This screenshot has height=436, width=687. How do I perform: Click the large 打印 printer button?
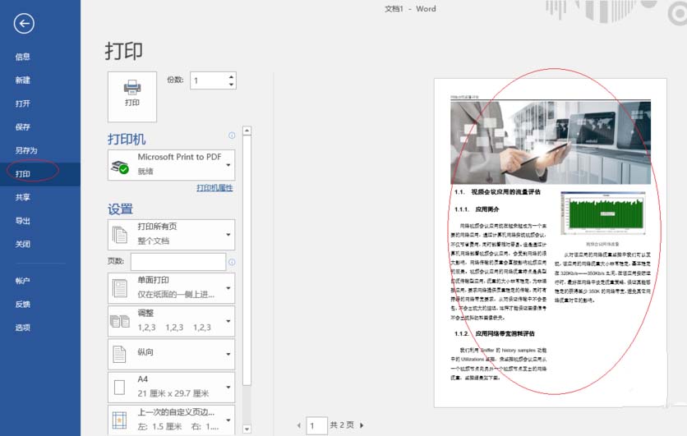tap(131, 90)
